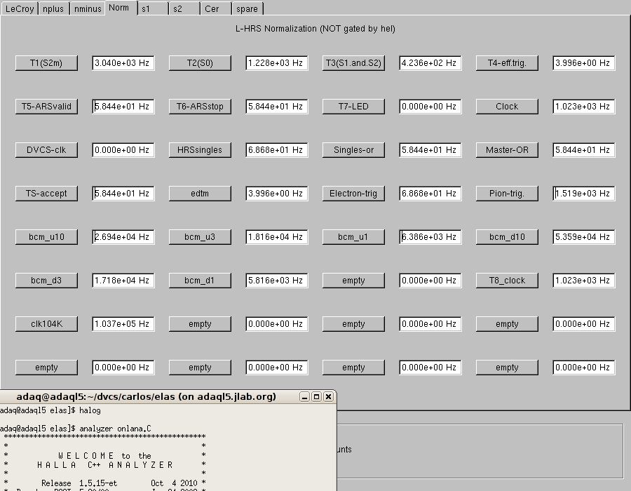Select the T4-eff.trig. rate field
Image resolution: width=631 pixels, height=491 pixels.
[584, 63]
